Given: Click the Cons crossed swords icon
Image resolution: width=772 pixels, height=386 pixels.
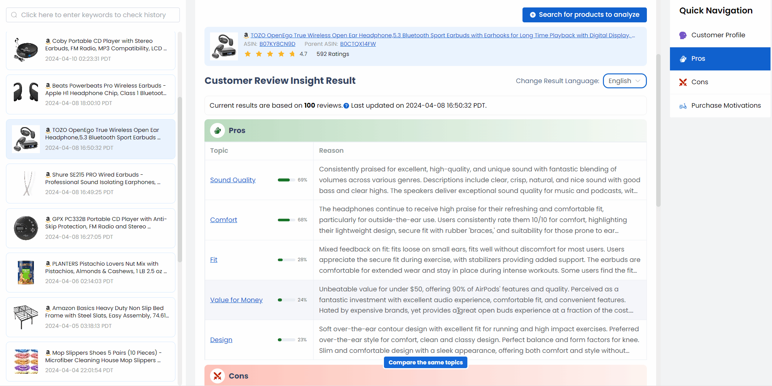Looking at the screenshot, I should click(x=683, y=82).
